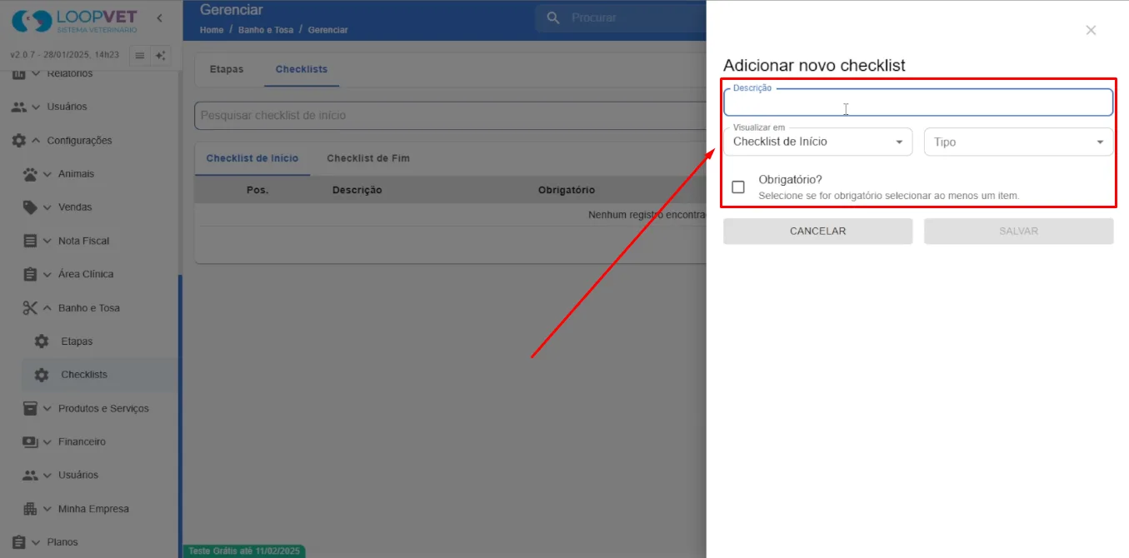The height and width of the screenshot is (558, 1129).
Task: Tick the Obrigatório checkbox
Action: pyautogui.click(x=738, y=187)
